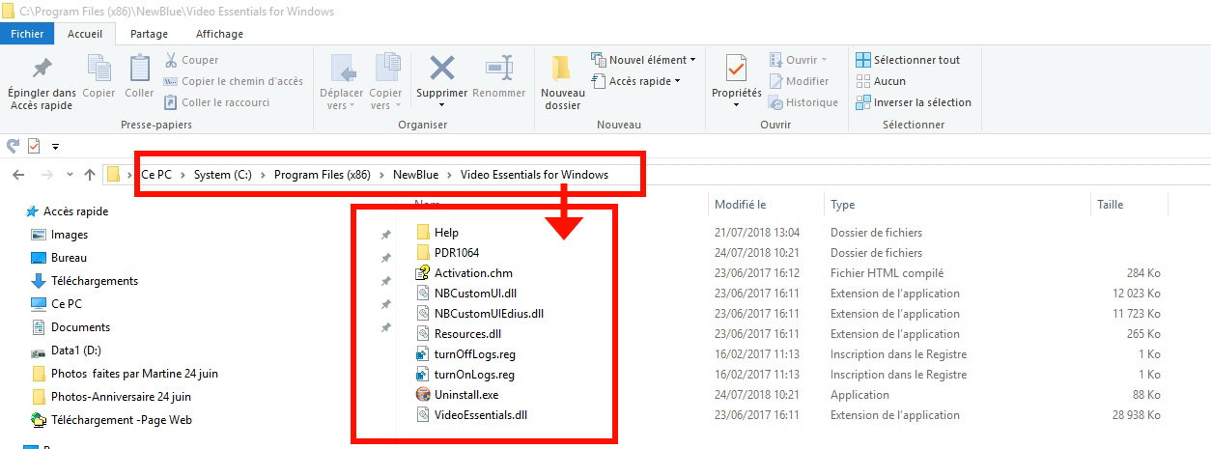The width and height of the screenshot is (1211, 449).
Task: Click the Épingler dans Accès rapide pin icon
Action: point(42,69)
